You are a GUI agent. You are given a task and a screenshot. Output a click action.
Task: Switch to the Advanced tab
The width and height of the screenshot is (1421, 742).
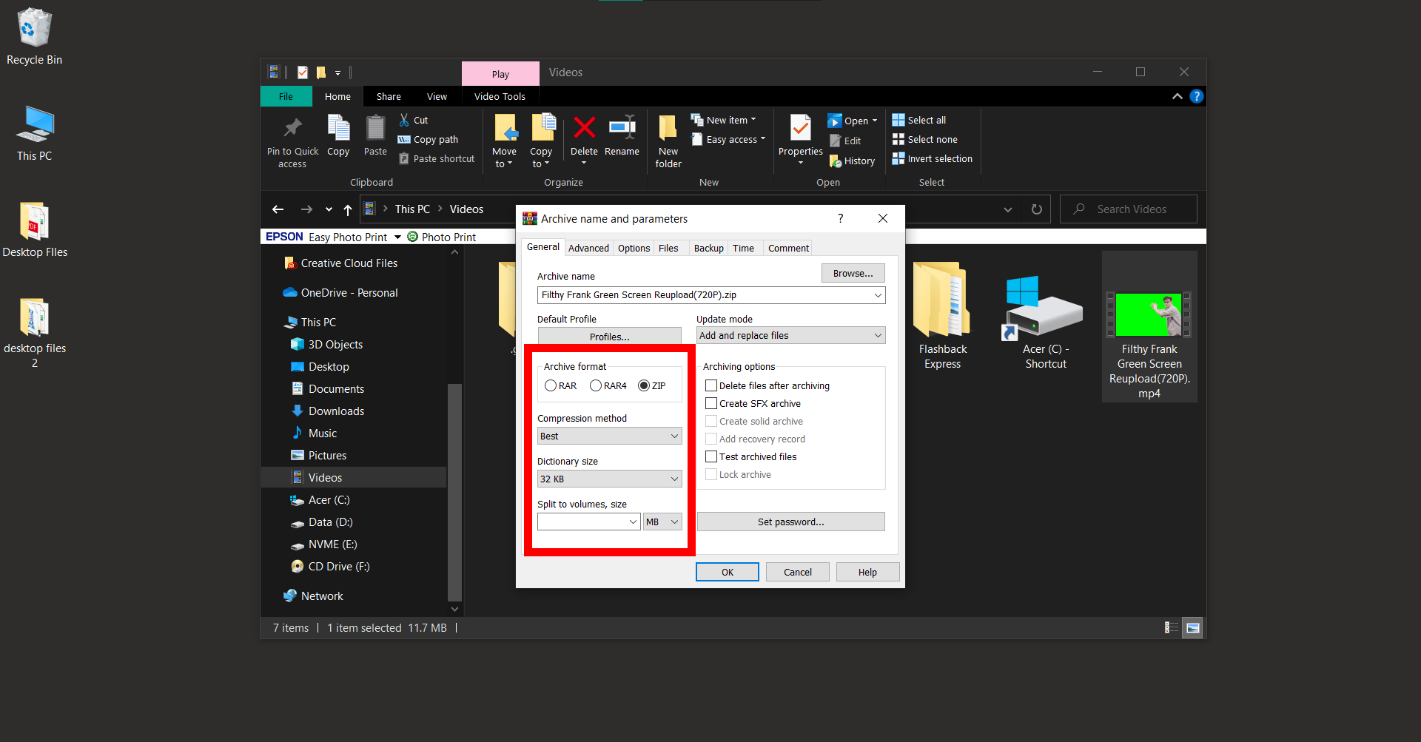(588, 248)
